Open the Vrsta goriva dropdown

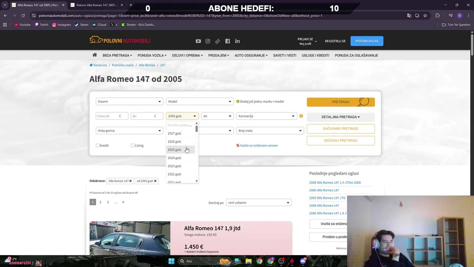(129, 131)
